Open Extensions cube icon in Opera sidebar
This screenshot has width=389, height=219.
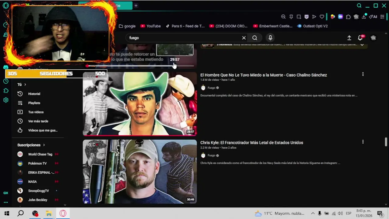pyautogui.click(x=5, y=91)
